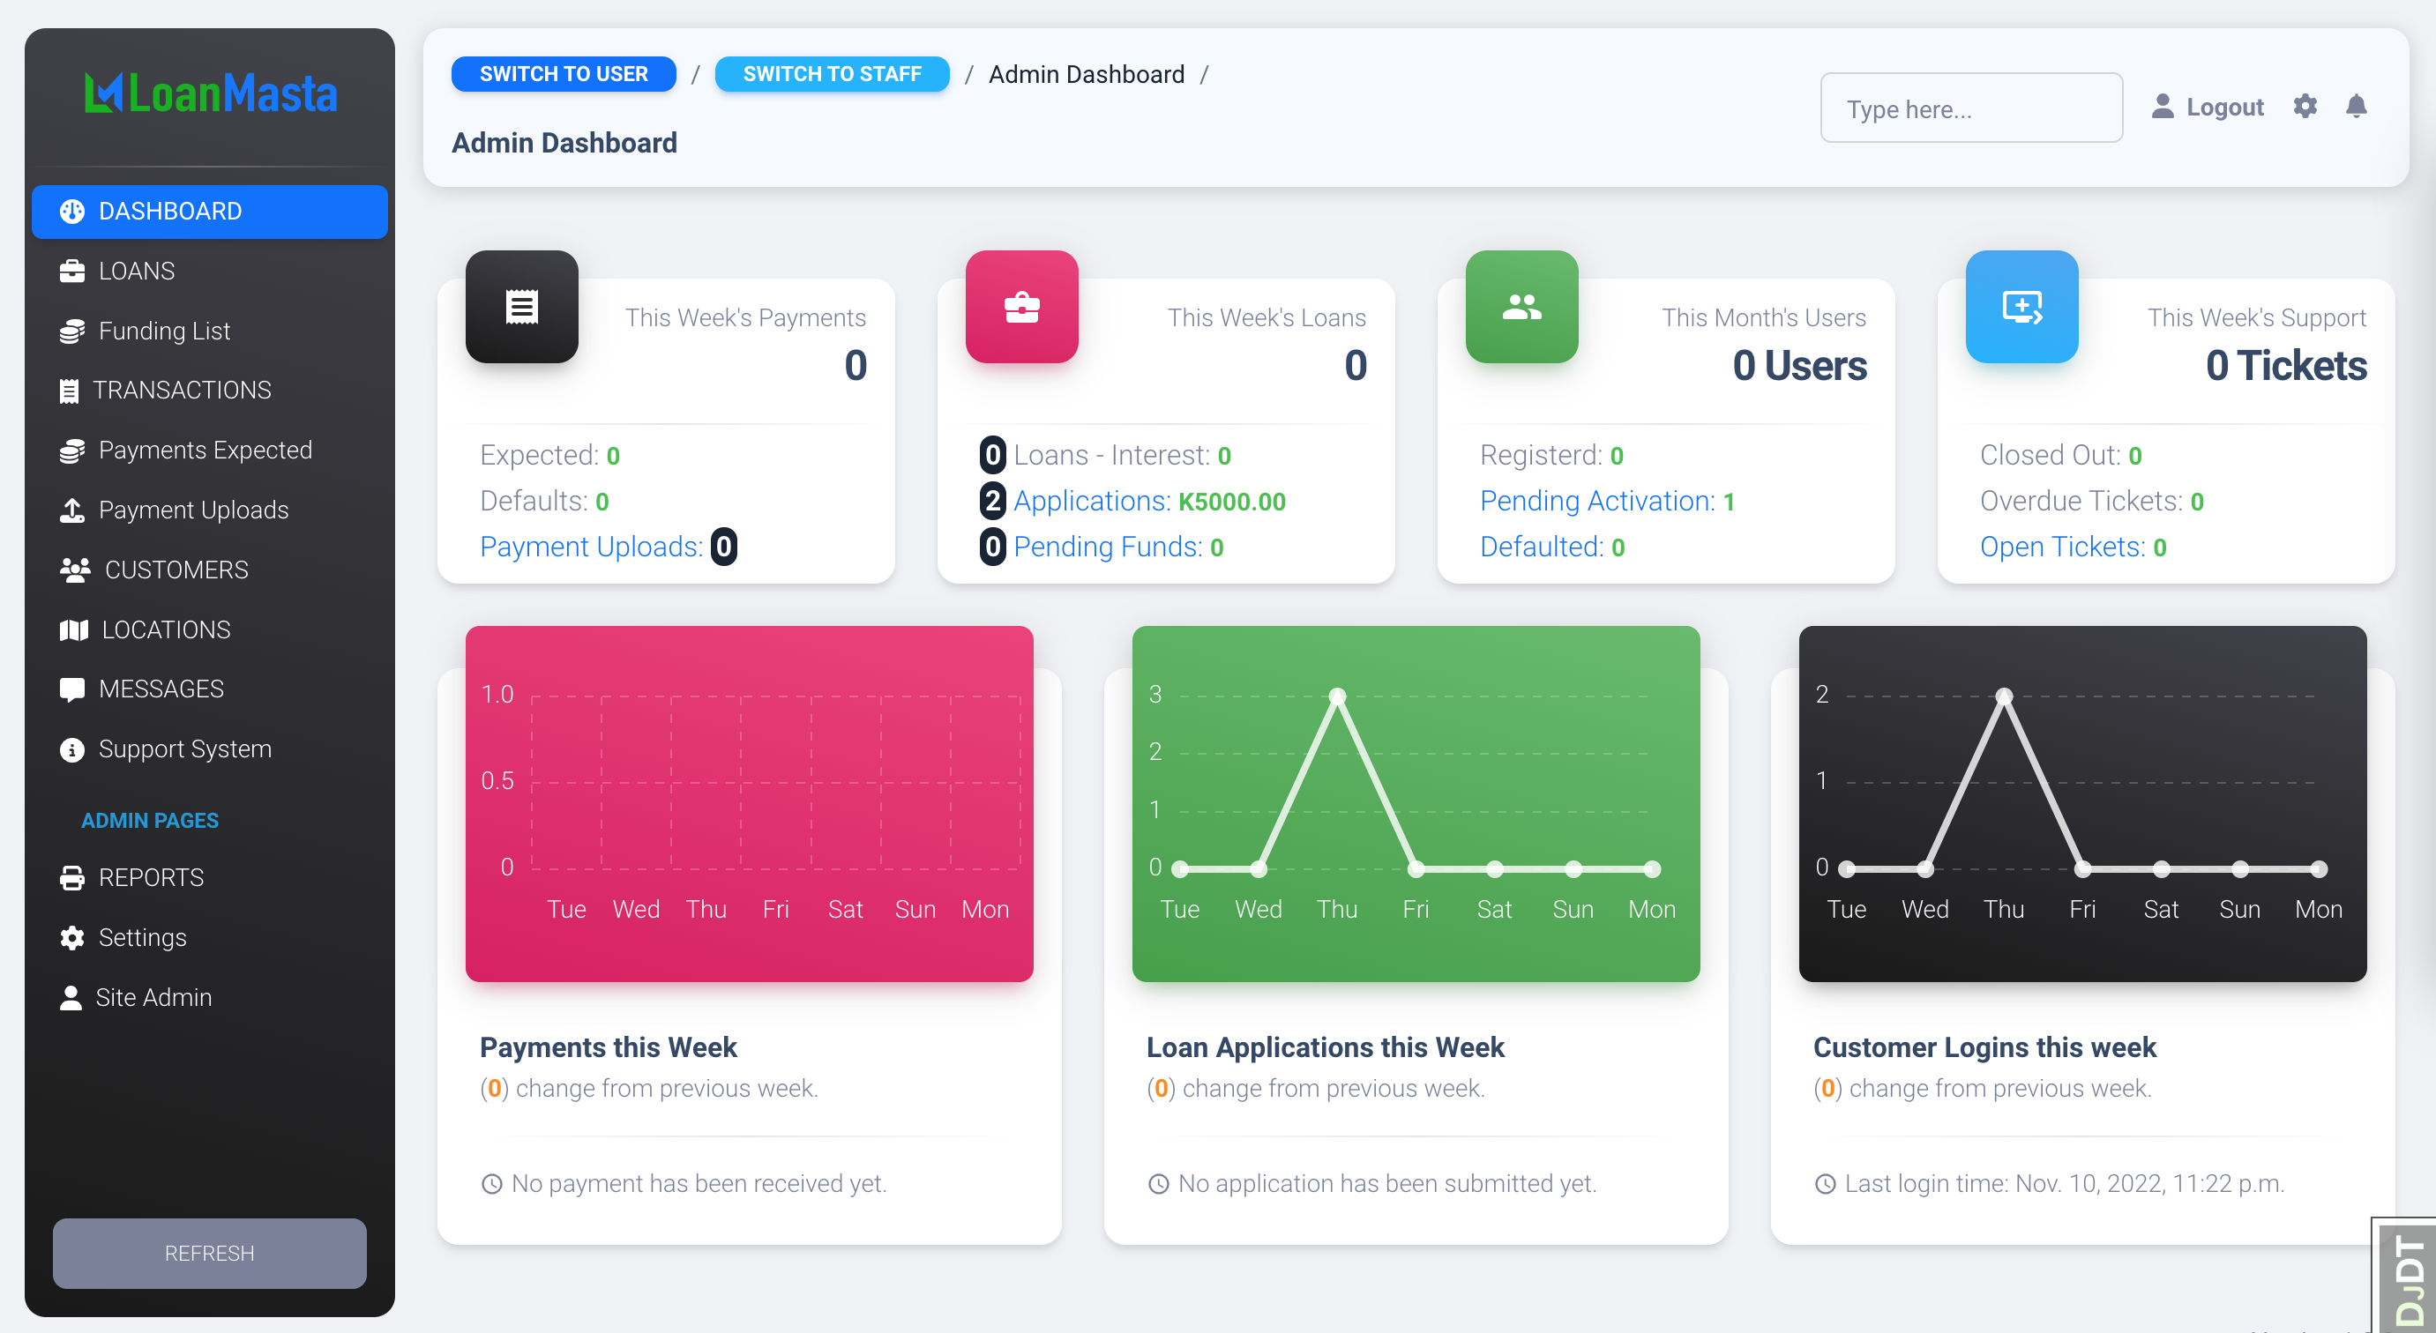Click the Site Admin user icon
The width and height of the screenshot is (2436, 1333).
[71, 997]
